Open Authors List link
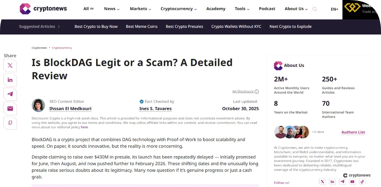 point(353,132)
